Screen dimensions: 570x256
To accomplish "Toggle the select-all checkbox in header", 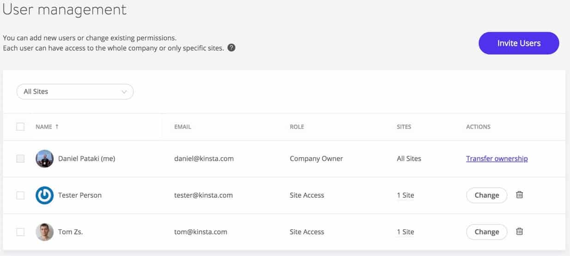I will click(20, 127).
